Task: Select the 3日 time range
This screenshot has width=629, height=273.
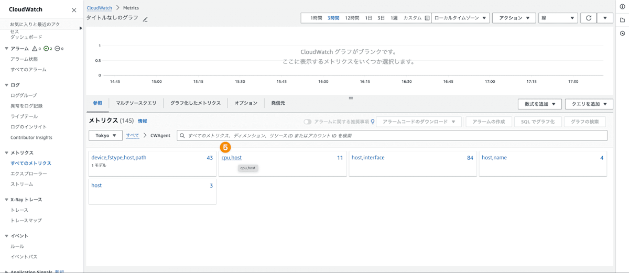Action: (382, 18)
